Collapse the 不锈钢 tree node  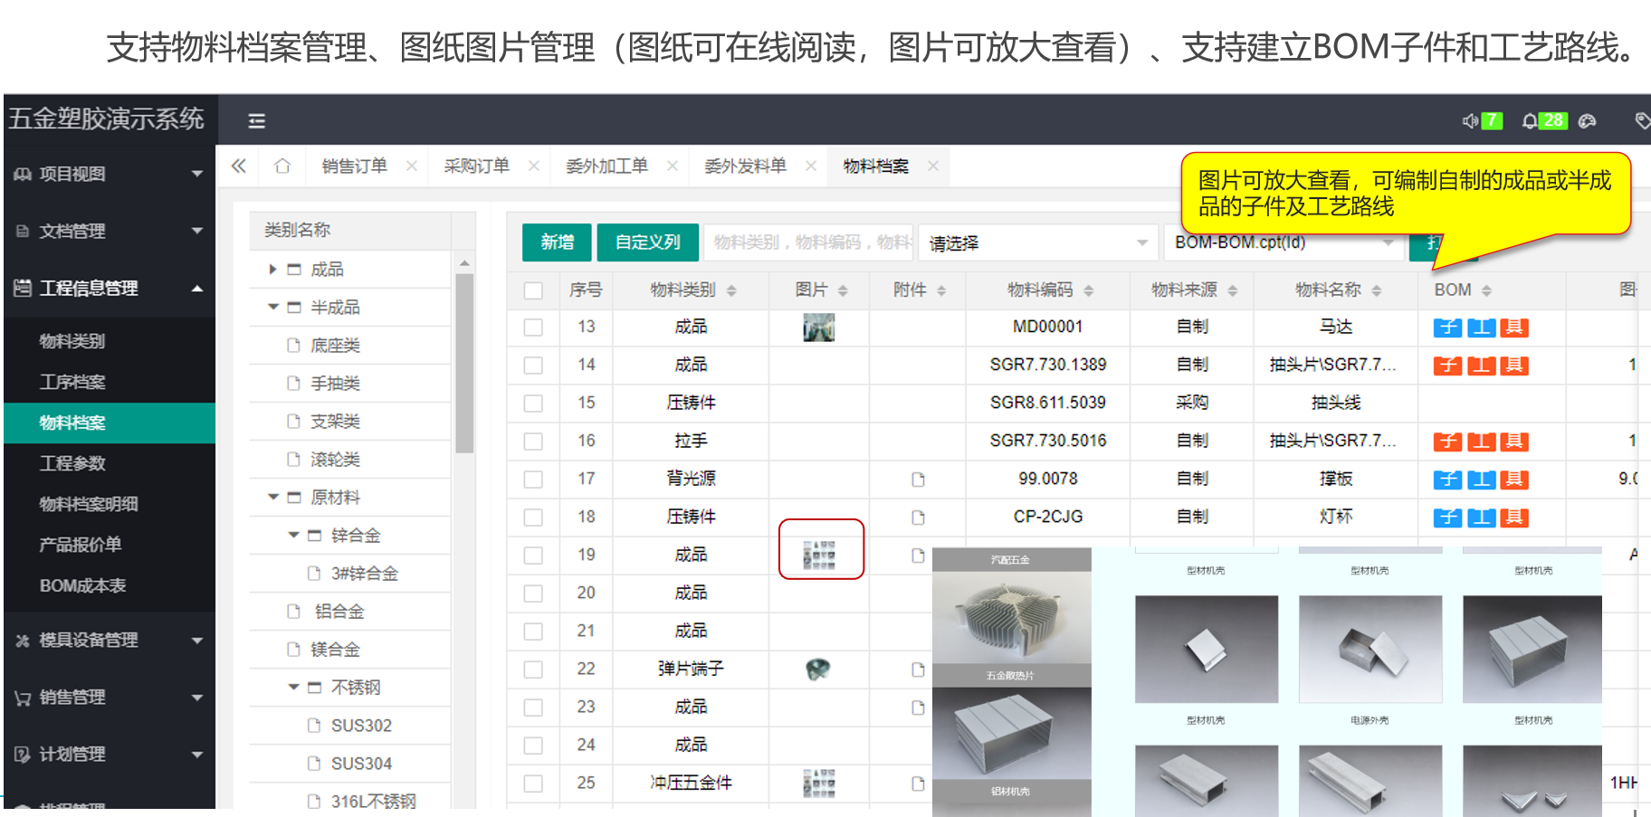293,688
